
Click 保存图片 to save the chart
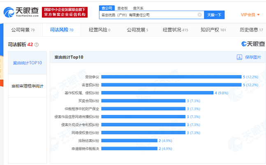click(253, 57)
